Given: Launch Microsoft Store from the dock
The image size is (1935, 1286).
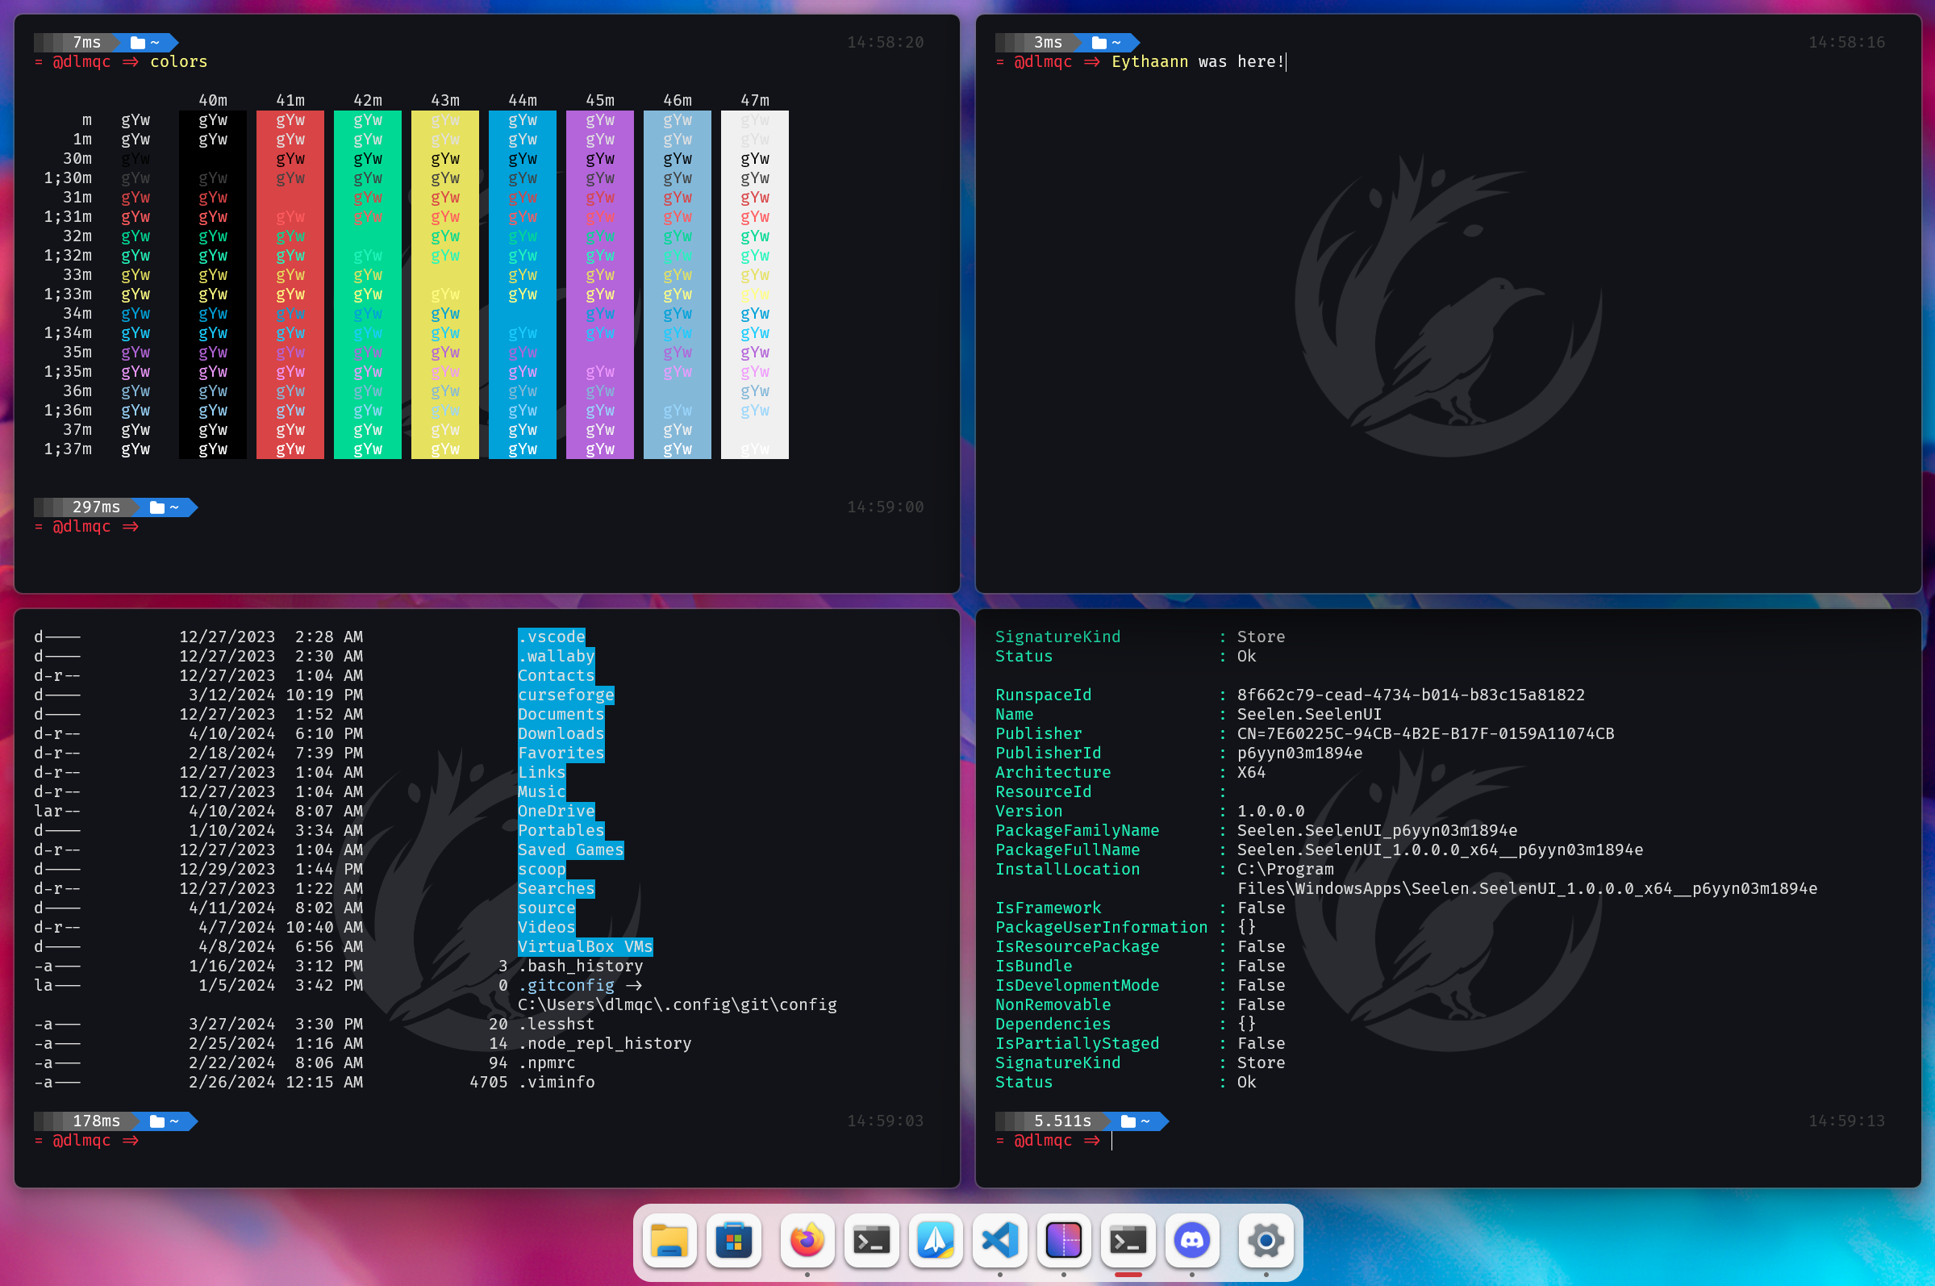Looking at the screenshot, I should tap(734, 1240).
